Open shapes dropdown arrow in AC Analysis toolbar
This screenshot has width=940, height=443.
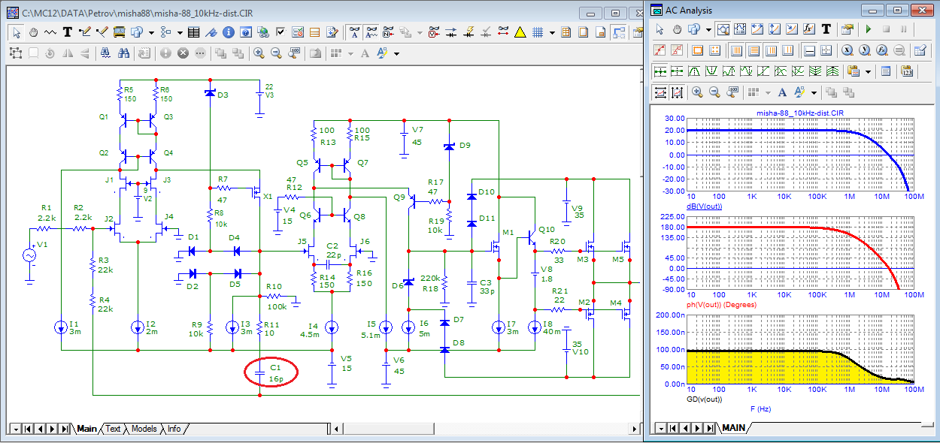708,30
